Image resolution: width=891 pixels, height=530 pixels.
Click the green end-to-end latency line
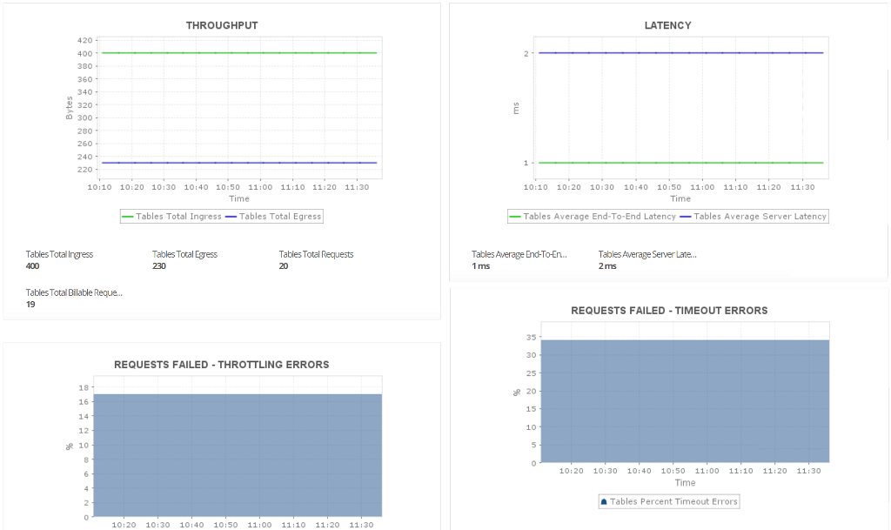[x=680, y=163]
